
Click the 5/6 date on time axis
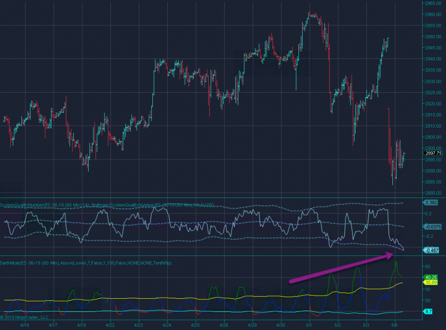click(x=395, y=324)
